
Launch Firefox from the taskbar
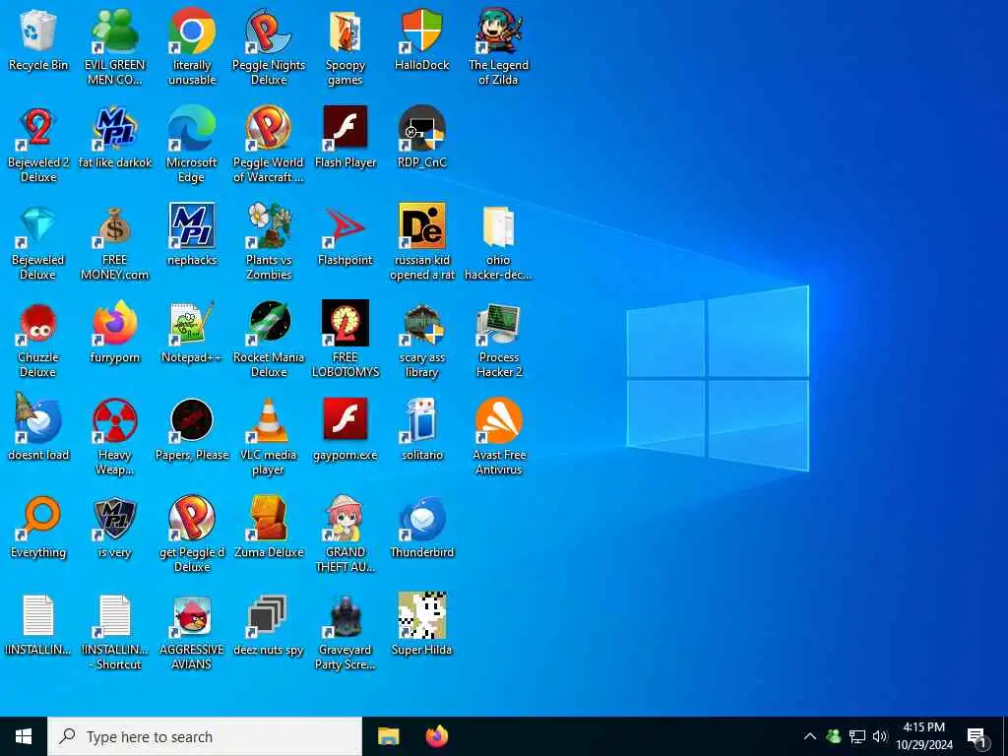click(437, 736)
